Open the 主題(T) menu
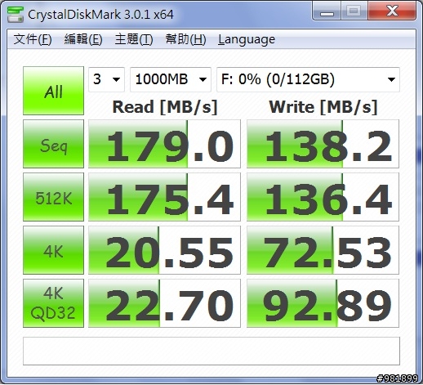Image resolution: width=423 pixels, height=385 pixels. tap(134, 39)
